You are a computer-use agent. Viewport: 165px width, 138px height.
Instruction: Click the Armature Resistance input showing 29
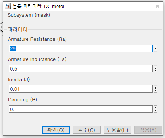81,48
